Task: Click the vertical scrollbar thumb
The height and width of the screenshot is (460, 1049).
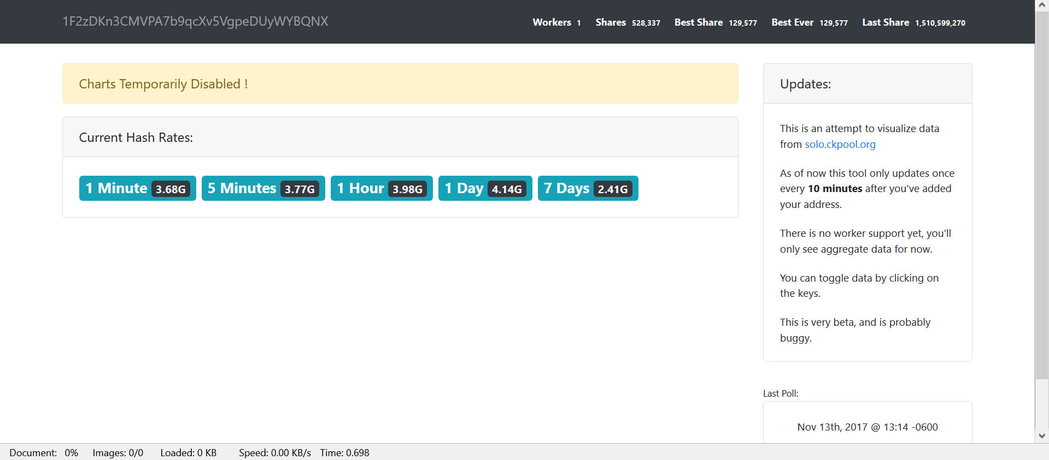Action: pyautogui.click(x=1042, y=191)
